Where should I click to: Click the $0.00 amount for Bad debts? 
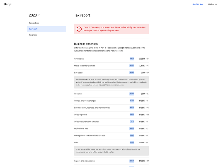pos(143,73)
